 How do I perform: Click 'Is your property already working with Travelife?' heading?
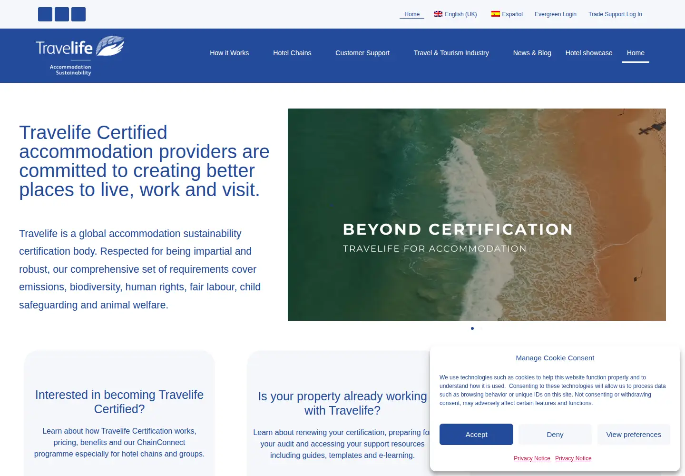coord(342,403)
